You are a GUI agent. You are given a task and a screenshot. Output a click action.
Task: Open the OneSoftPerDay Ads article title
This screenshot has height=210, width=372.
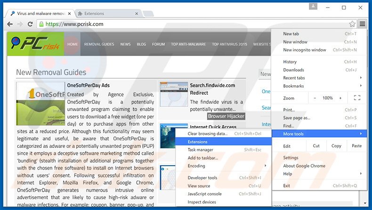[x=88, y=85]
